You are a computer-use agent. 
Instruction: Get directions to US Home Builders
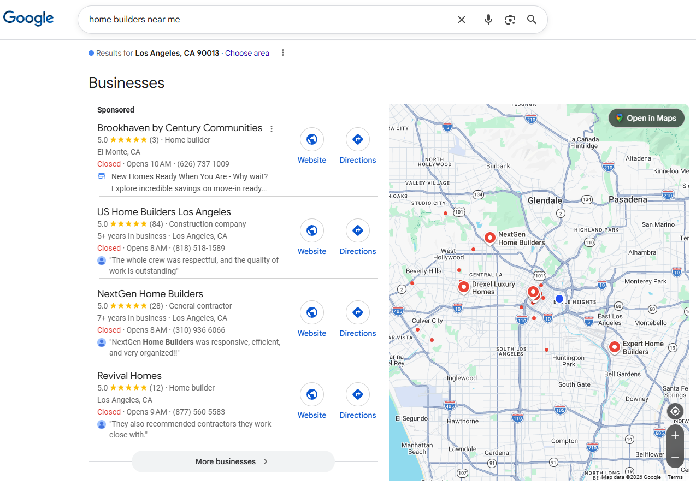358,231
